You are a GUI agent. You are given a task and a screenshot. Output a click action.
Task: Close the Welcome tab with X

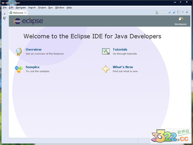tap(25, 13)
